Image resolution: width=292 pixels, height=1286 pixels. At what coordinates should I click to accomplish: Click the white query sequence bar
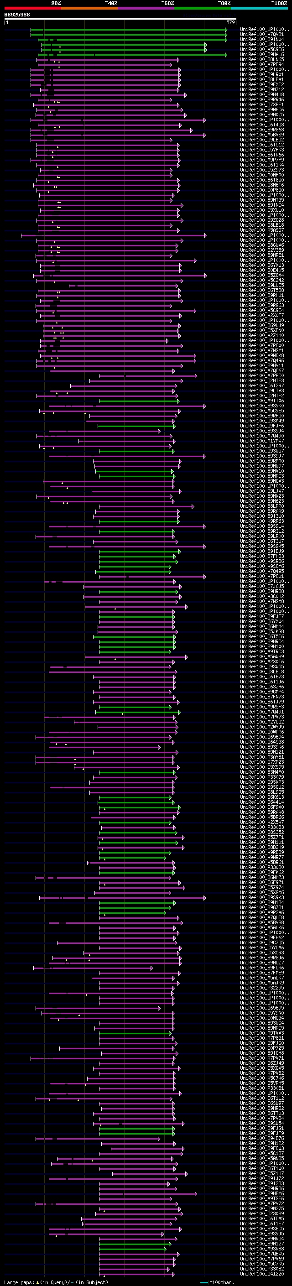coord(120,19)
